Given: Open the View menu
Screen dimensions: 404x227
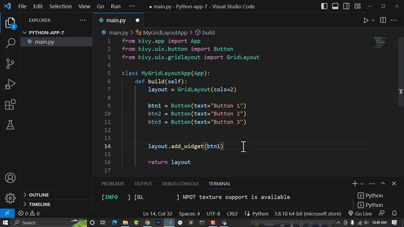Looking at the screenshot, I should 84,6.
